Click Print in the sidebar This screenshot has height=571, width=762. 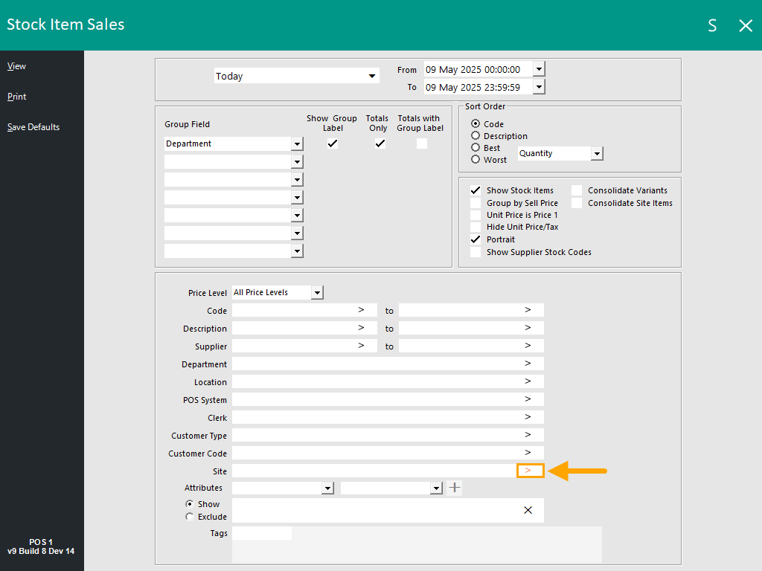(16, 97)
